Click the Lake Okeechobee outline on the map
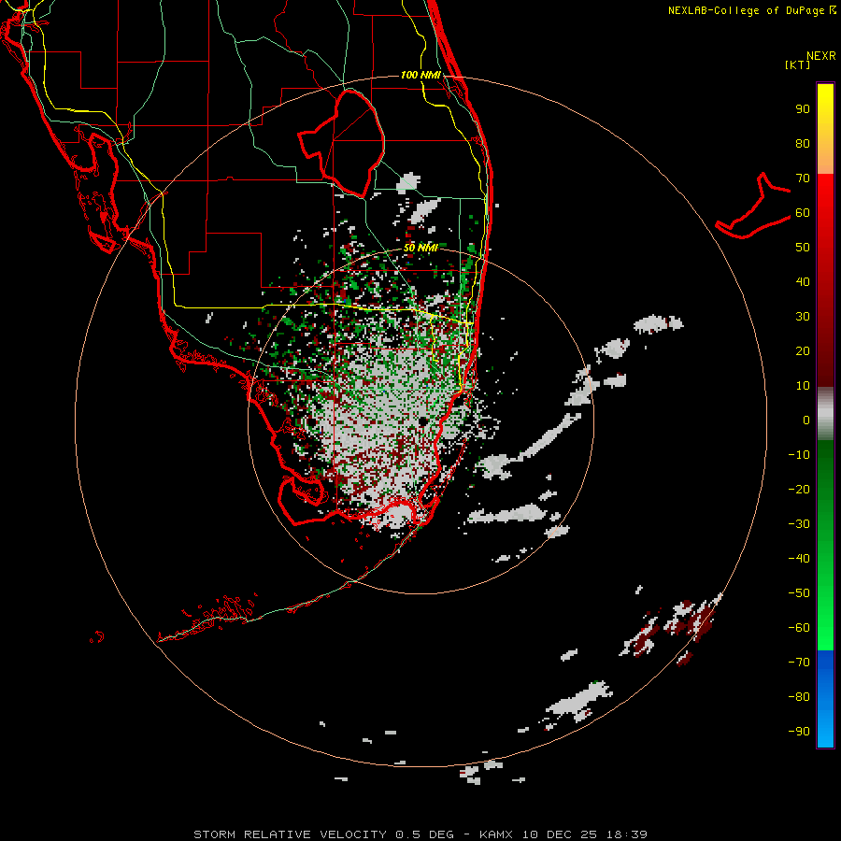Image resolution: width=841 pixels, height=841 pixels. click(342, 143)
